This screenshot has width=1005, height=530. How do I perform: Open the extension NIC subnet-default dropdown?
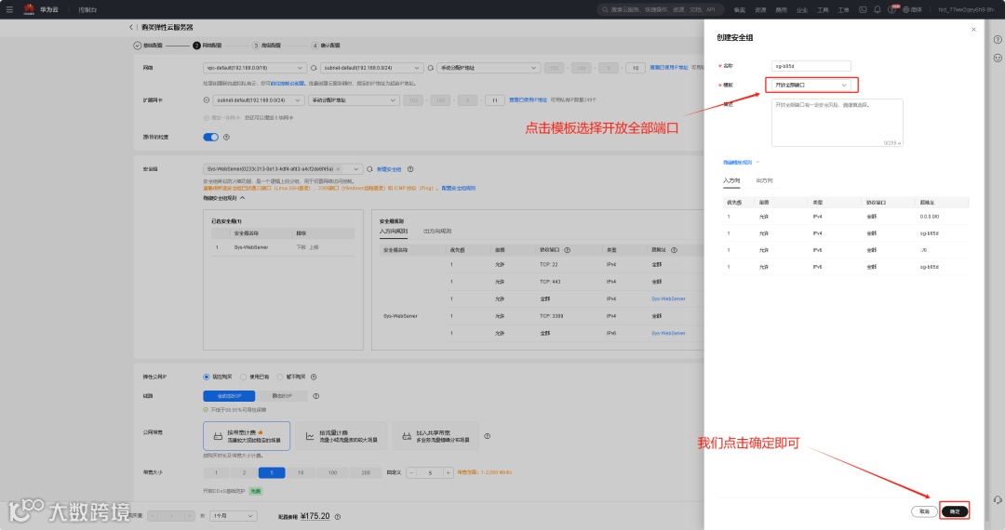259,99
